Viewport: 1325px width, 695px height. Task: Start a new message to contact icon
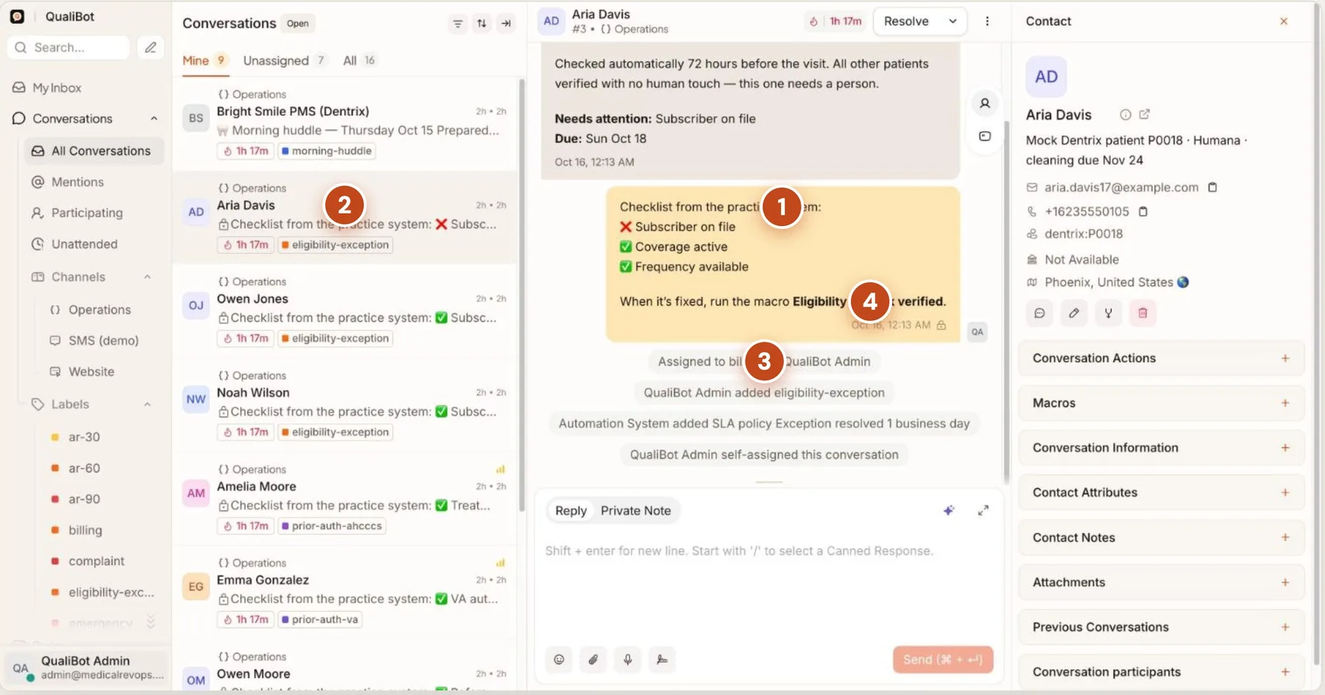point(1039,313)
